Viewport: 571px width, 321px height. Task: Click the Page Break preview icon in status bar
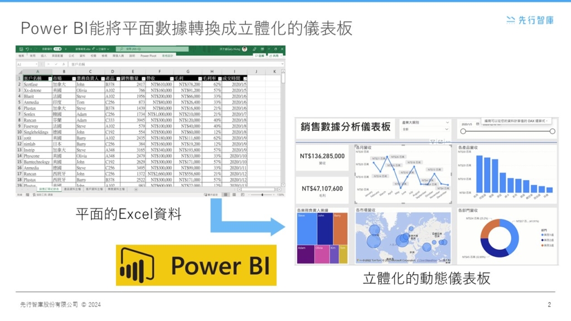click(x=242, y=194)
